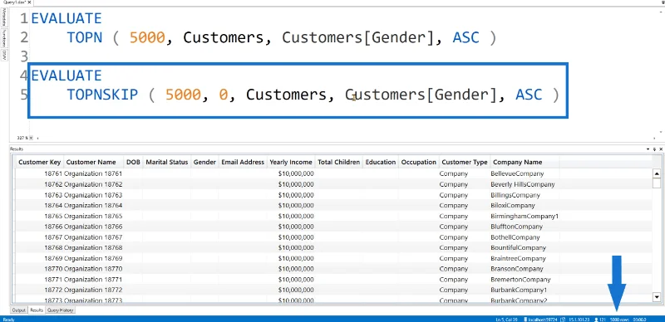Select cell BransonCompany
The height and width of the screenshot is (322, 665).
[x=525, y=269]
